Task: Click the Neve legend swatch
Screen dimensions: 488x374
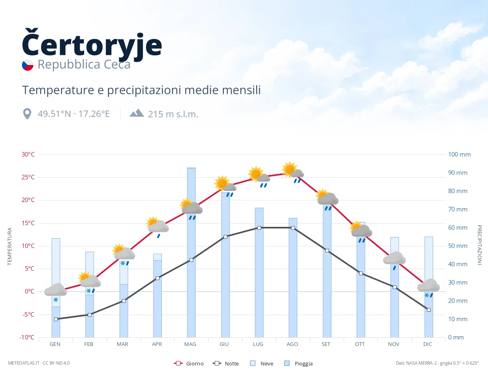Action: [x=253, y=363]
